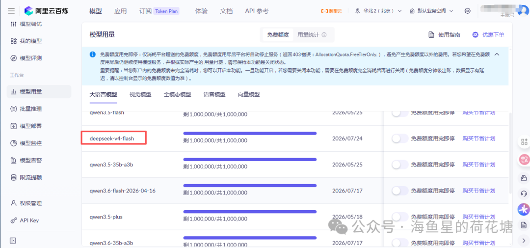Click the 模型评测 compass icon

click(x=14, y=58)
